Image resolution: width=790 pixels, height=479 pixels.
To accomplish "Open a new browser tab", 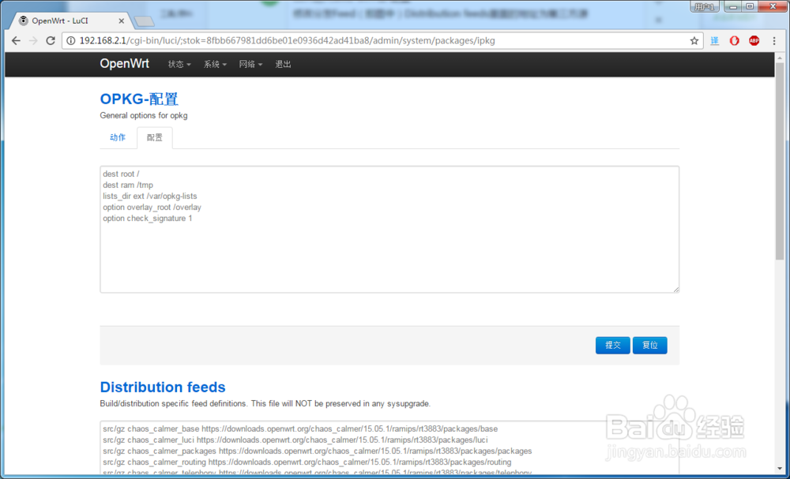I will [x=145, y=21].
